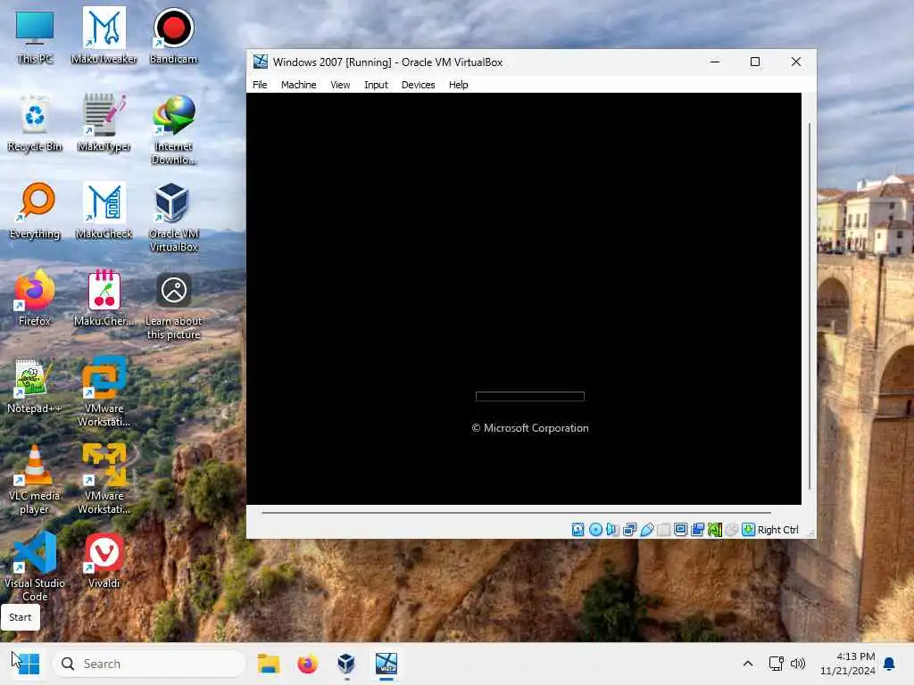
Task: Click the Windows Start button
Action: tap(27, 664)
